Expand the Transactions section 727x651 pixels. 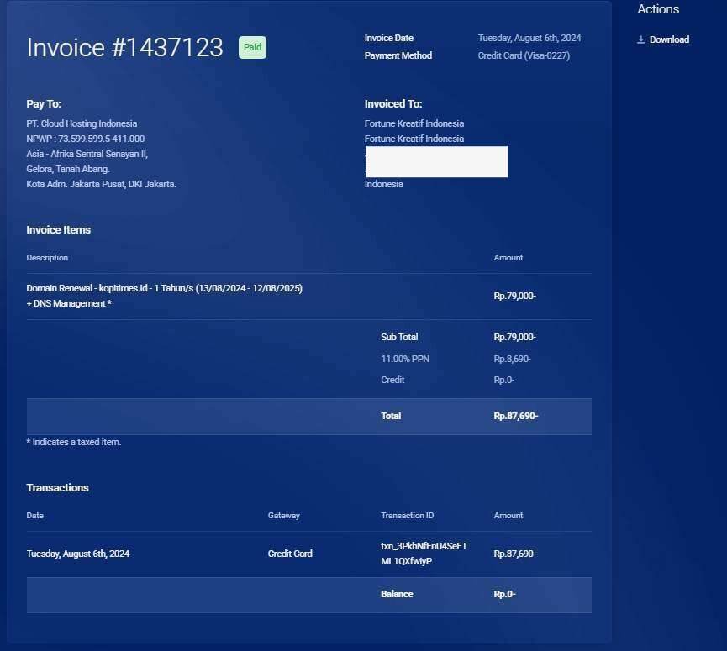pos(57,487)
